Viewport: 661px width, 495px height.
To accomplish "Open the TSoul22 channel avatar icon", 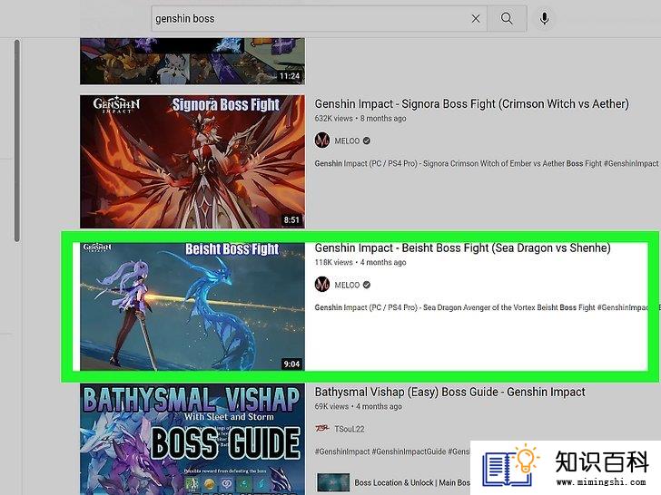I will [322, 429].
